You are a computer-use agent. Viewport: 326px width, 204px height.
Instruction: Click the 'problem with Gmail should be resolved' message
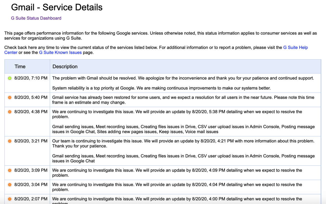[x=183, y=78]
